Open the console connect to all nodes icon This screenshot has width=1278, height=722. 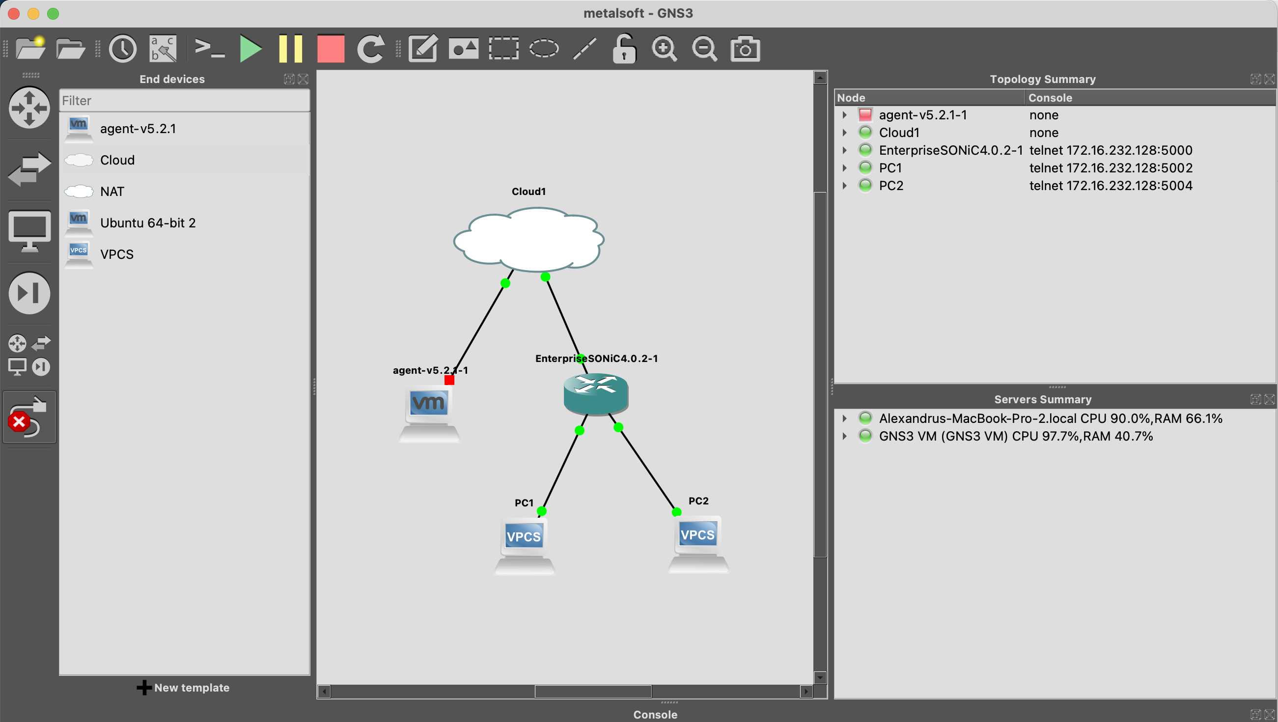209,49
